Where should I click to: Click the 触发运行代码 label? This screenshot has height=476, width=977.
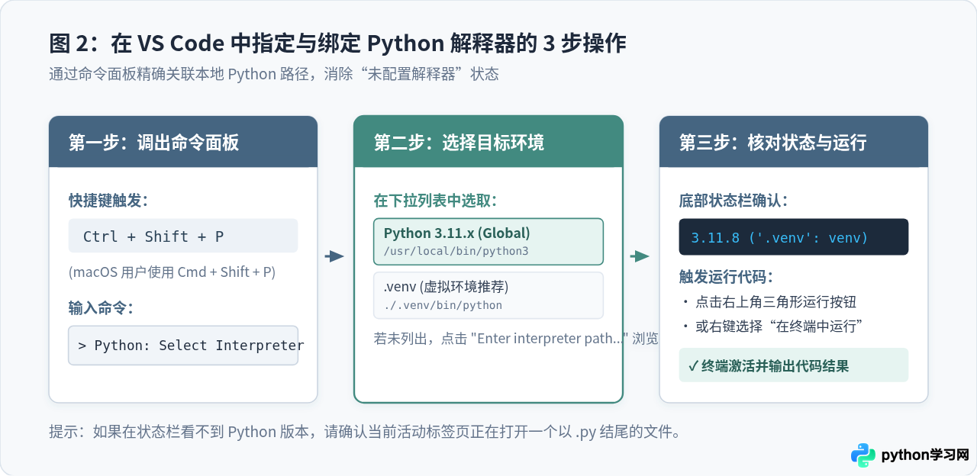pyautogui.click(x=727, y=277)
